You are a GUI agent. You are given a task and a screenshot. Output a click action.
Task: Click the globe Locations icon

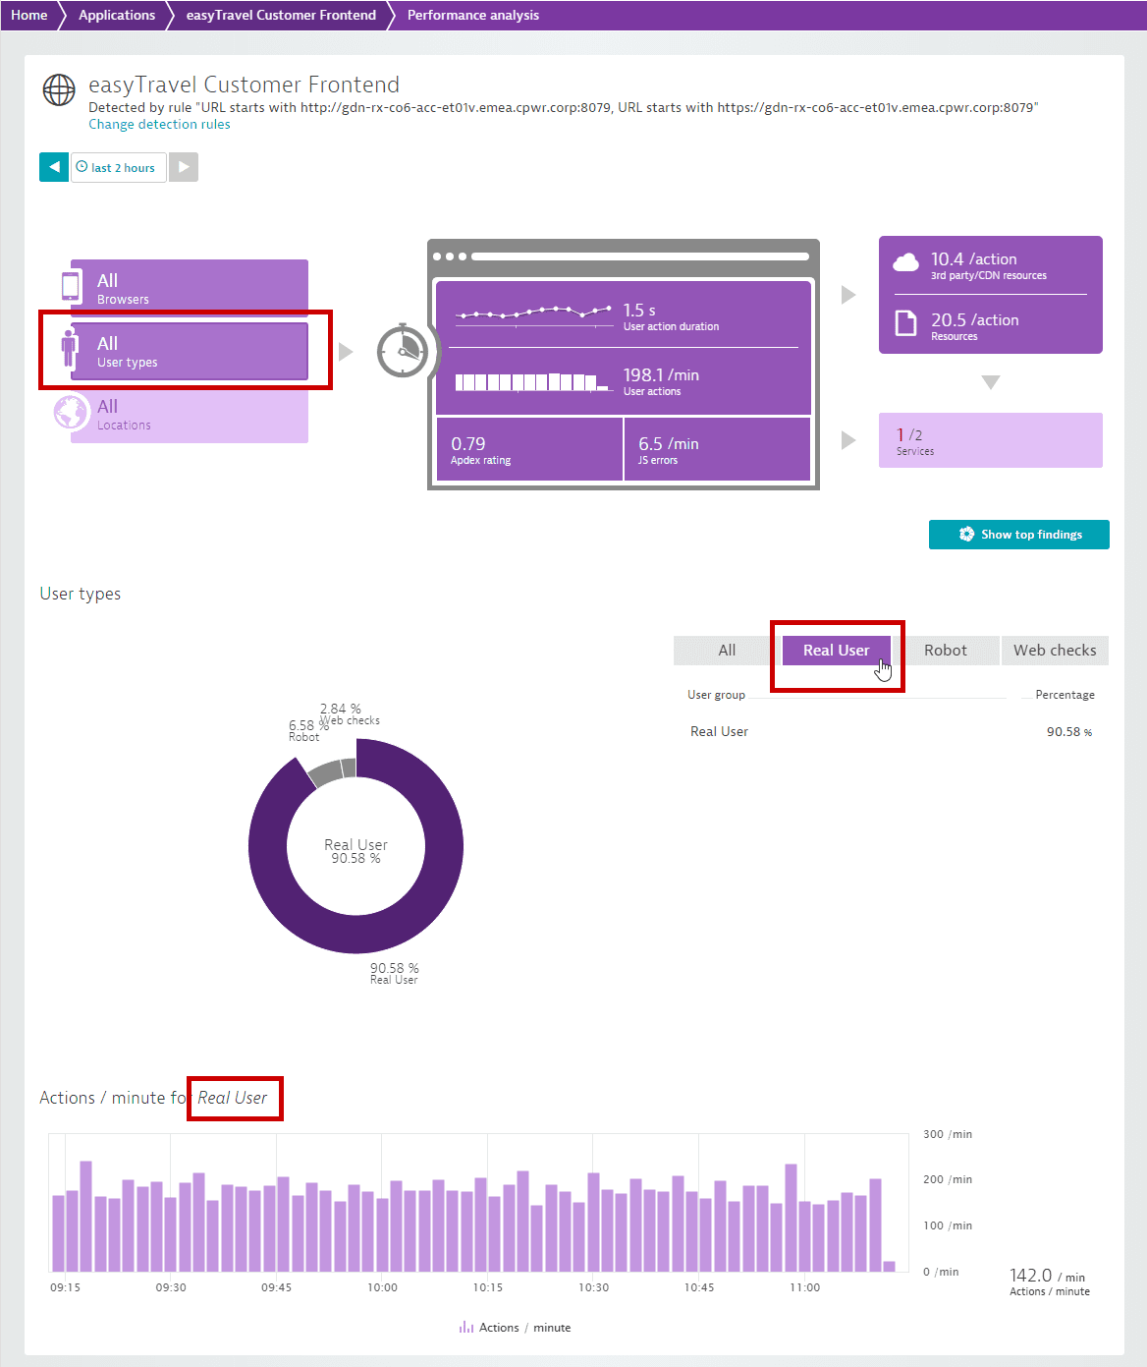pyautogui.click(x=72, y=413)
